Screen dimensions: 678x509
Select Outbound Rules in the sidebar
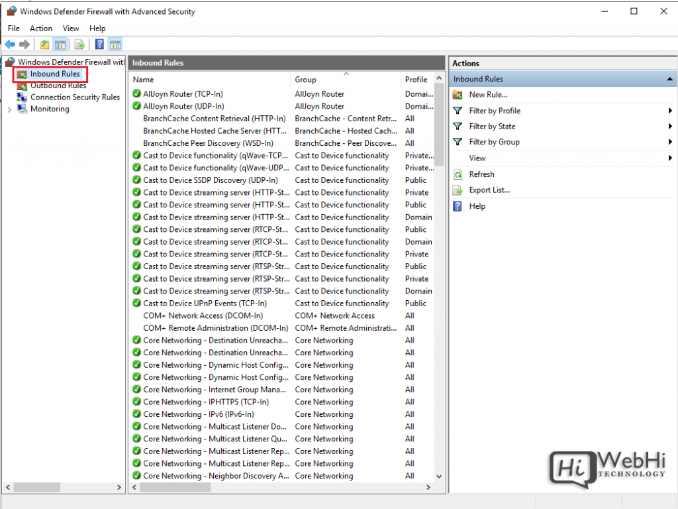(58, 85)
